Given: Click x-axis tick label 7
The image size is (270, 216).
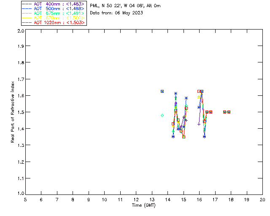Looking at the screenshot, I should click(57, 200).
